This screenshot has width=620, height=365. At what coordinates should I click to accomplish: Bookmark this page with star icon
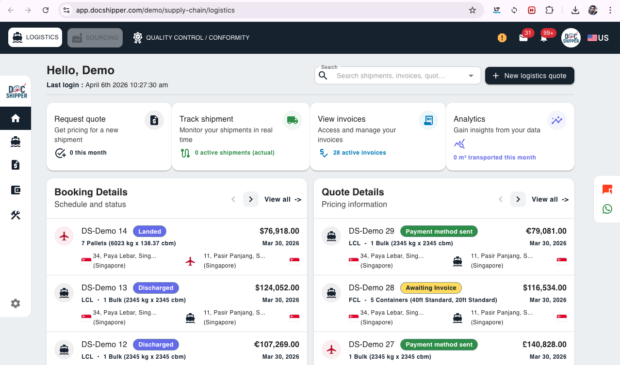472,10
